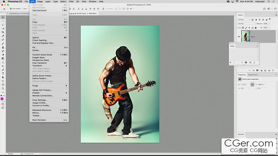This screenshot has height=156, width=278.
Task: Toggle link width and height in Properties
Action: pos(252,84)
